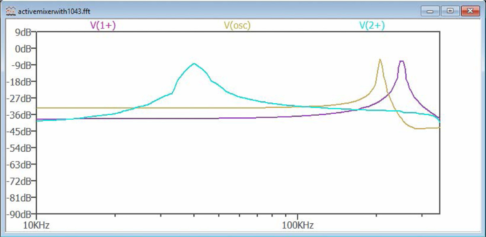This screenshot has width=486, height=237.
Task: Click the peak of the tan V(osc) curve
Action: point(380,59)
